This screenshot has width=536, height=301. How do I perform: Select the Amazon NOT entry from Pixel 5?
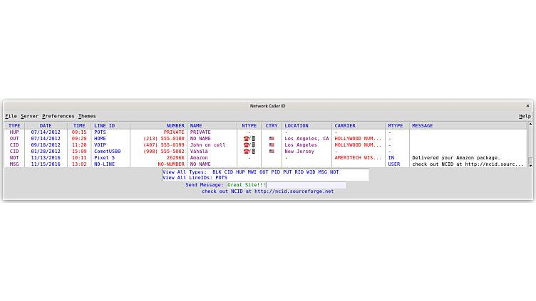click(200, 158)
